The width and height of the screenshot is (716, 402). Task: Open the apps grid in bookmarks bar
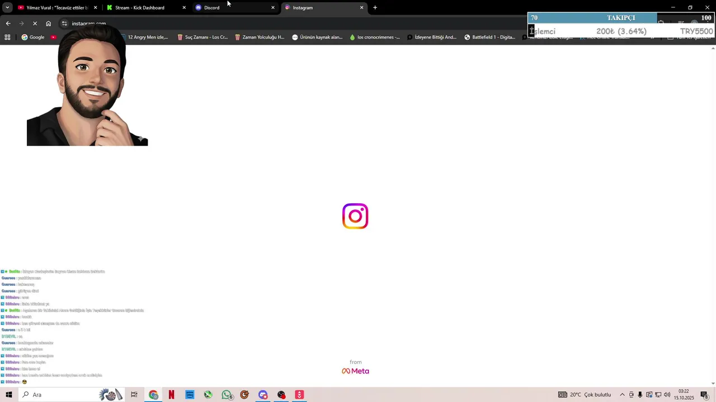7,37
